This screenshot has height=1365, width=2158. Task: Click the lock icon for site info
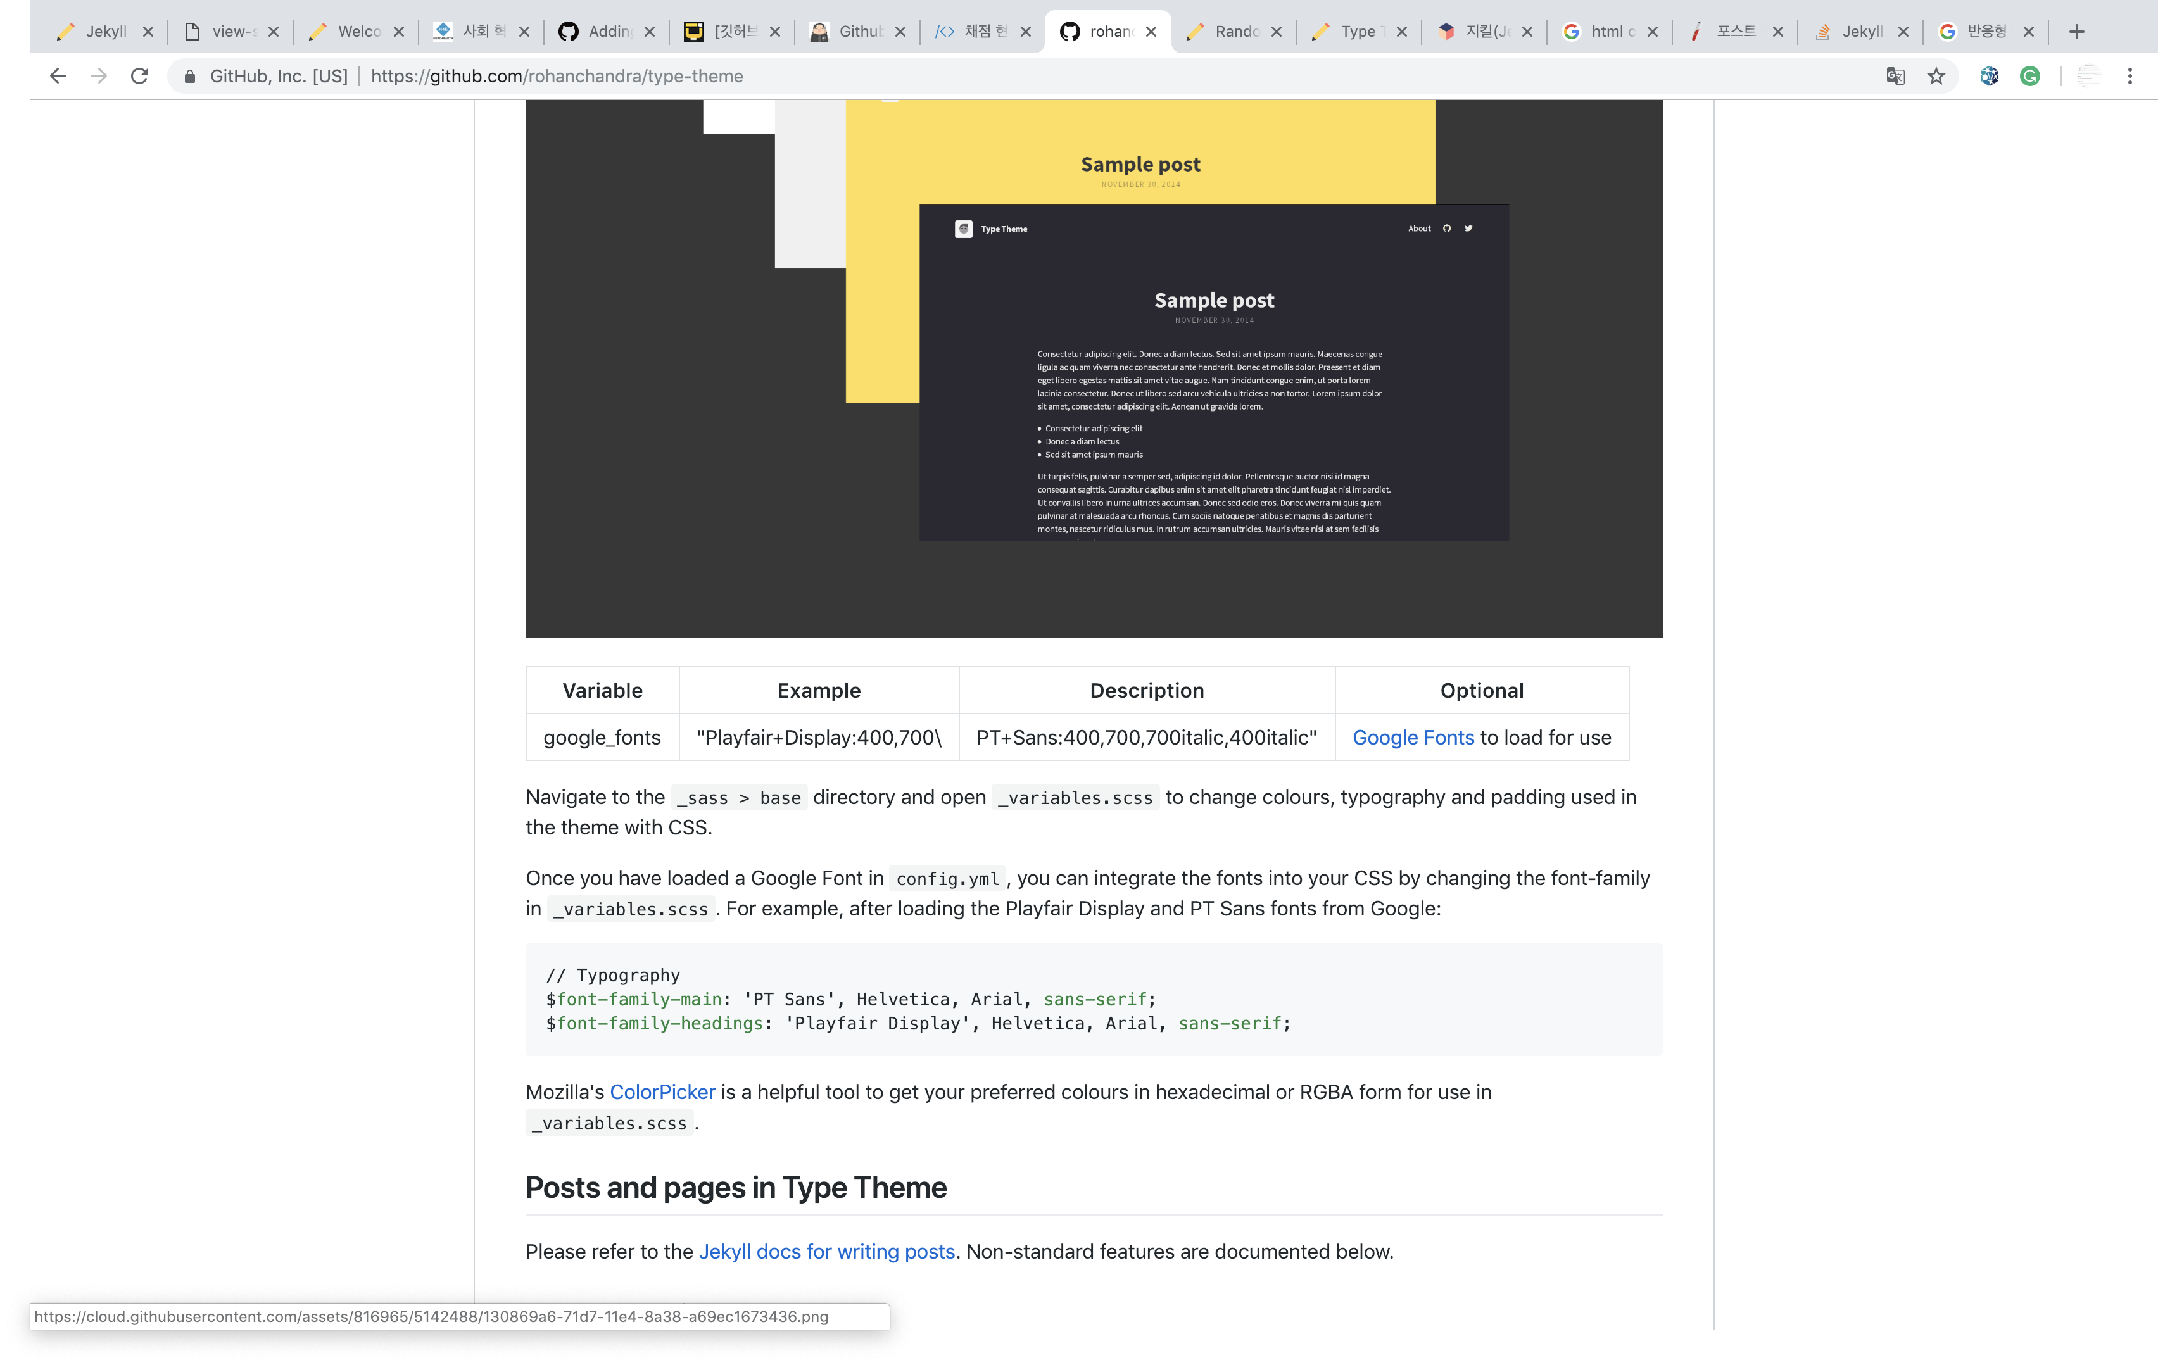click(189, 77)
